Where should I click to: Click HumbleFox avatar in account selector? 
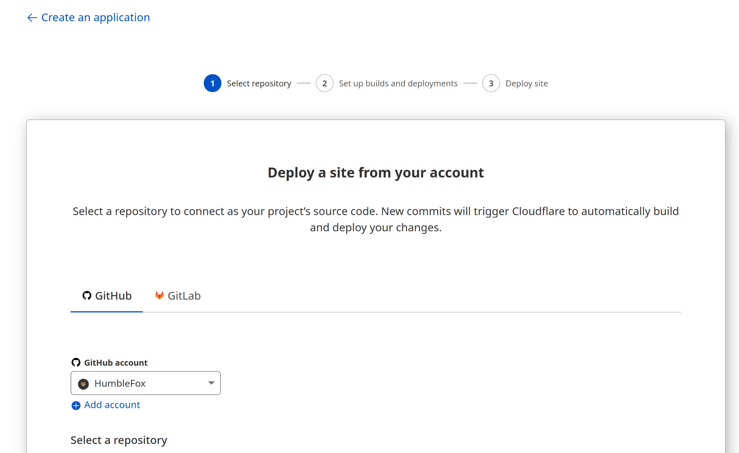pos(83,384)
